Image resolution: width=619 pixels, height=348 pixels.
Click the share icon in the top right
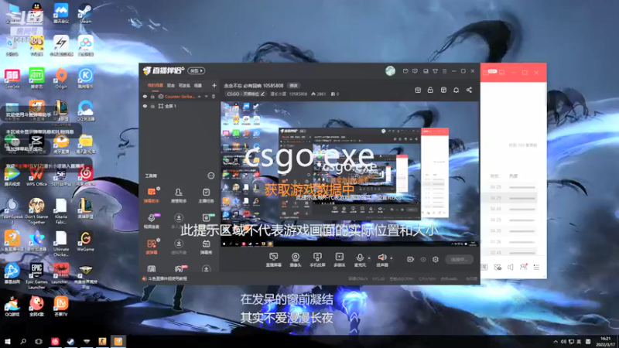coord(469,90)
